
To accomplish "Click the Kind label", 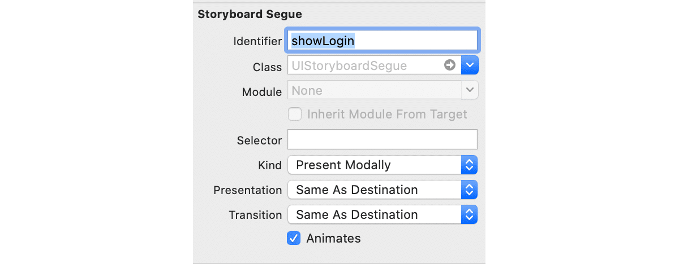I will point(269,165).
